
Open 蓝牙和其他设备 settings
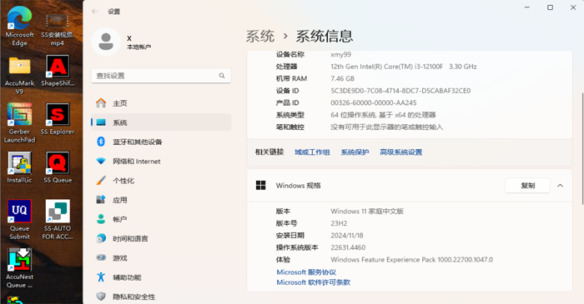161,142
